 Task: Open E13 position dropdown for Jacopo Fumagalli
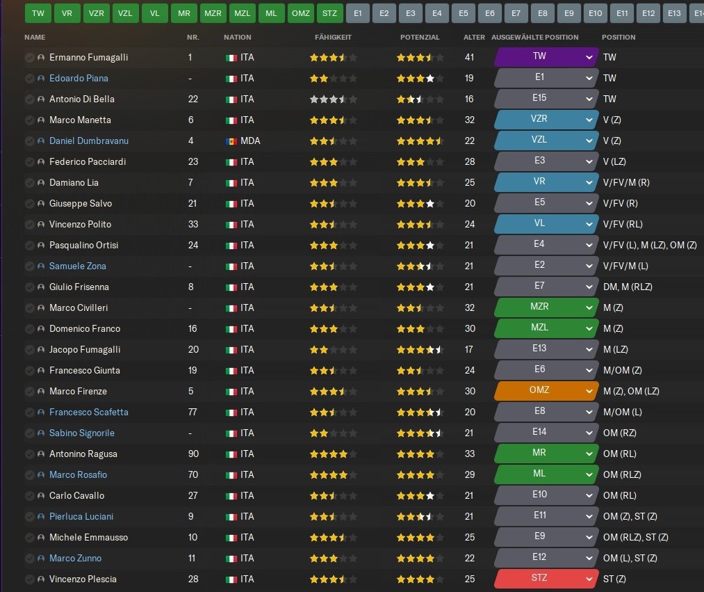pyautogui.click(x=546, y=349)
